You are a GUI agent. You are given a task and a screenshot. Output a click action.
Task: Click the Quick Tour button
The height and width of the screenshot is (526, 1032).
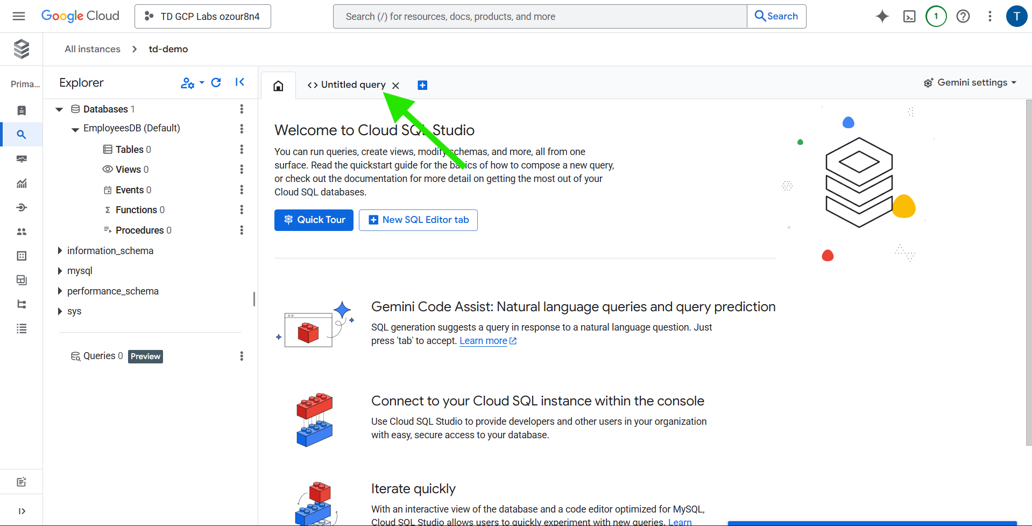point(314,220)
